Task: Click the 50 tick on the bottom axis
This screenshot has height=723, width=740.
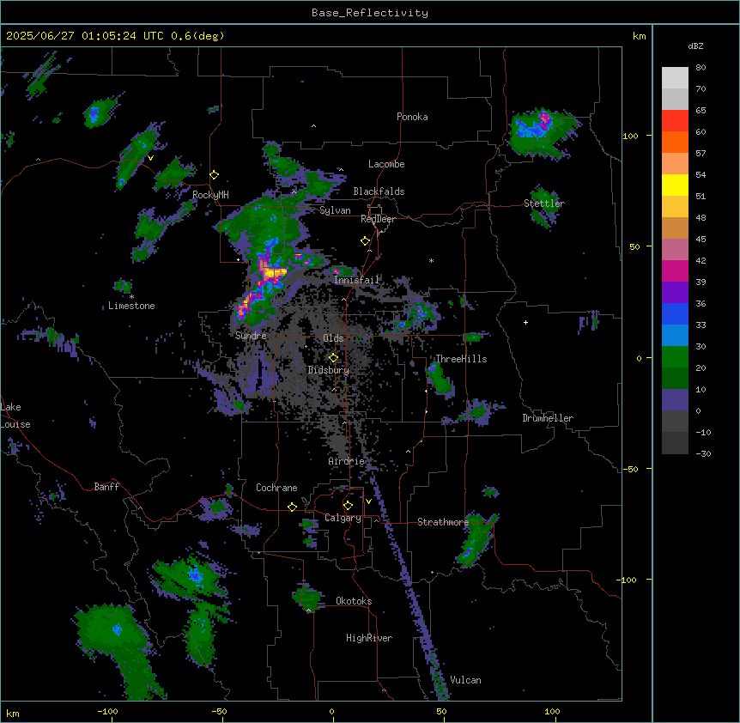Action: pos(441,711)
